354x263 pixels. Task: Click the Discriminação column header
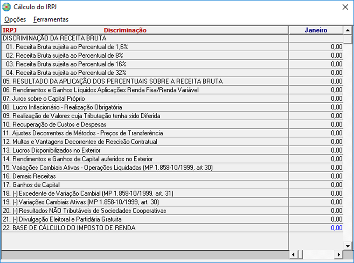[x=125, y=30]
